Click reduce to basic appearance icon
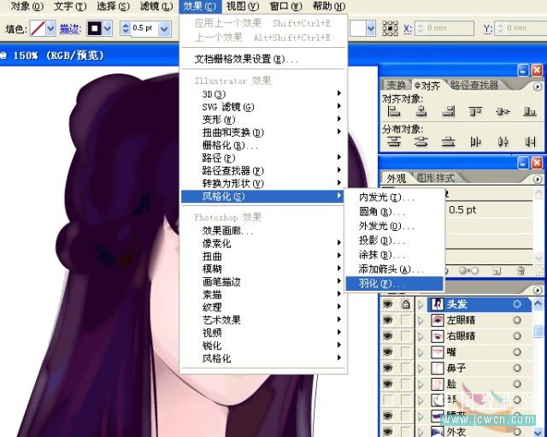This screenshot has width=547, height=437. coord(468,271)
